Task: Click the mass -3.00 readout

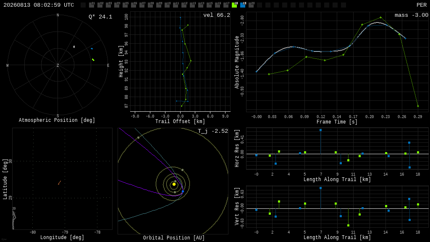Action: 412,15
